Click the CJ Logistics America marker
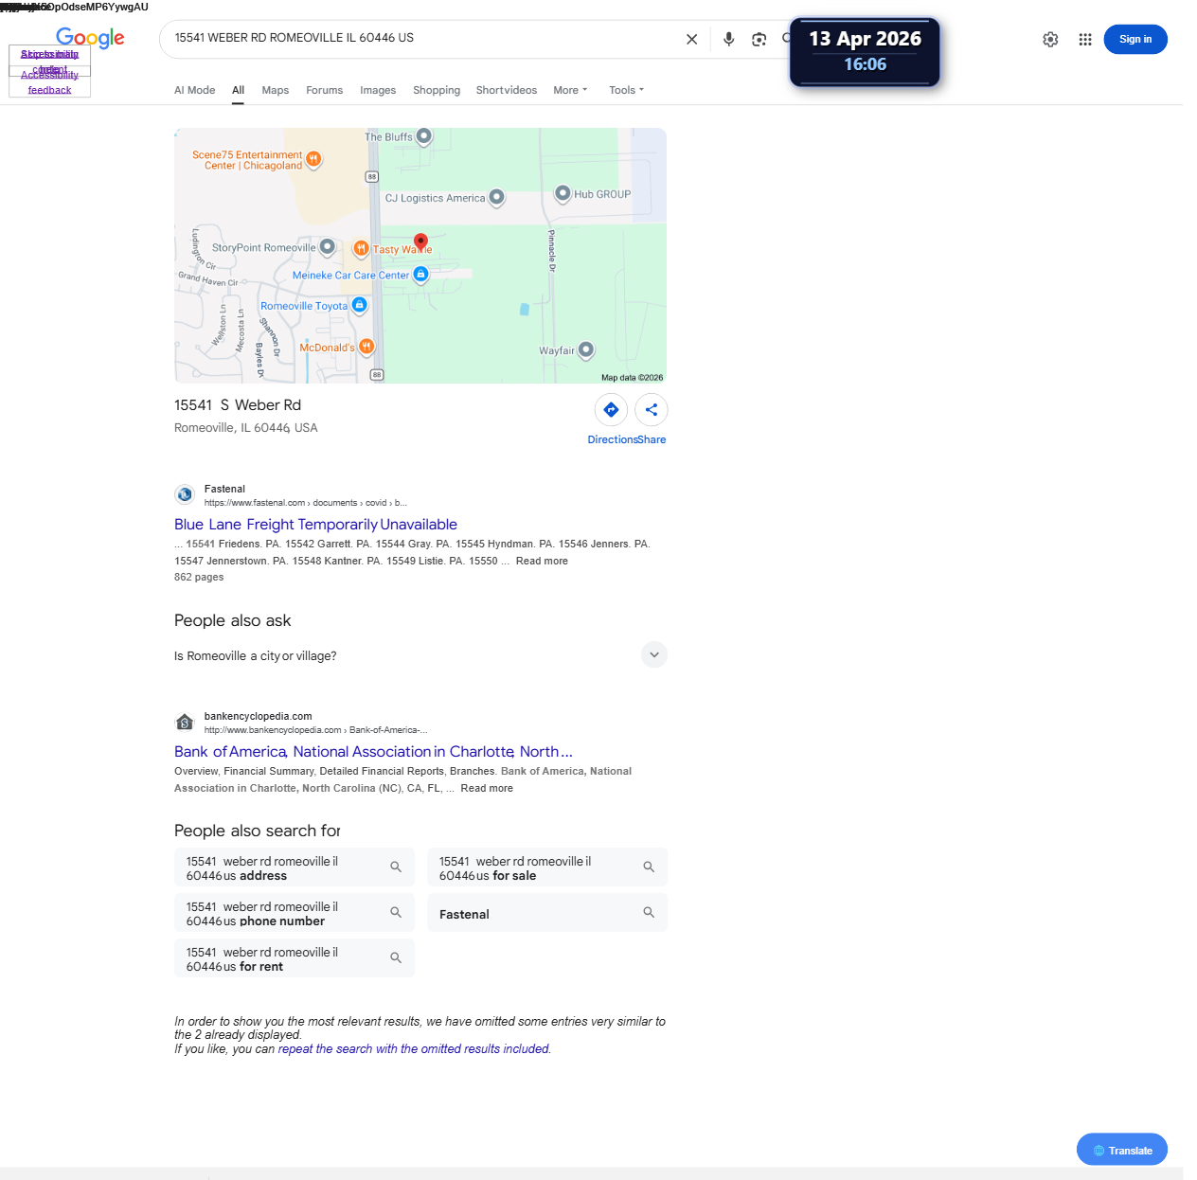This screenshot has width=1197, height=1180. (496, 197)
